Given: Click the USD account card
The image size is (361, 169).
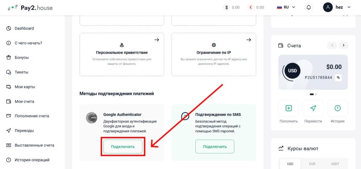Looking at the screenshot, I should [x=313, y=72].
